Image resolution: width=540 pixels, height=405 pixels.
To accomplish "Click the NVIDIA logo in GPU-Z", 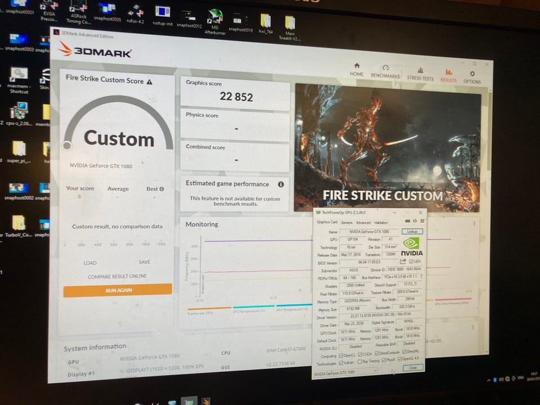I will coord(412,246).
